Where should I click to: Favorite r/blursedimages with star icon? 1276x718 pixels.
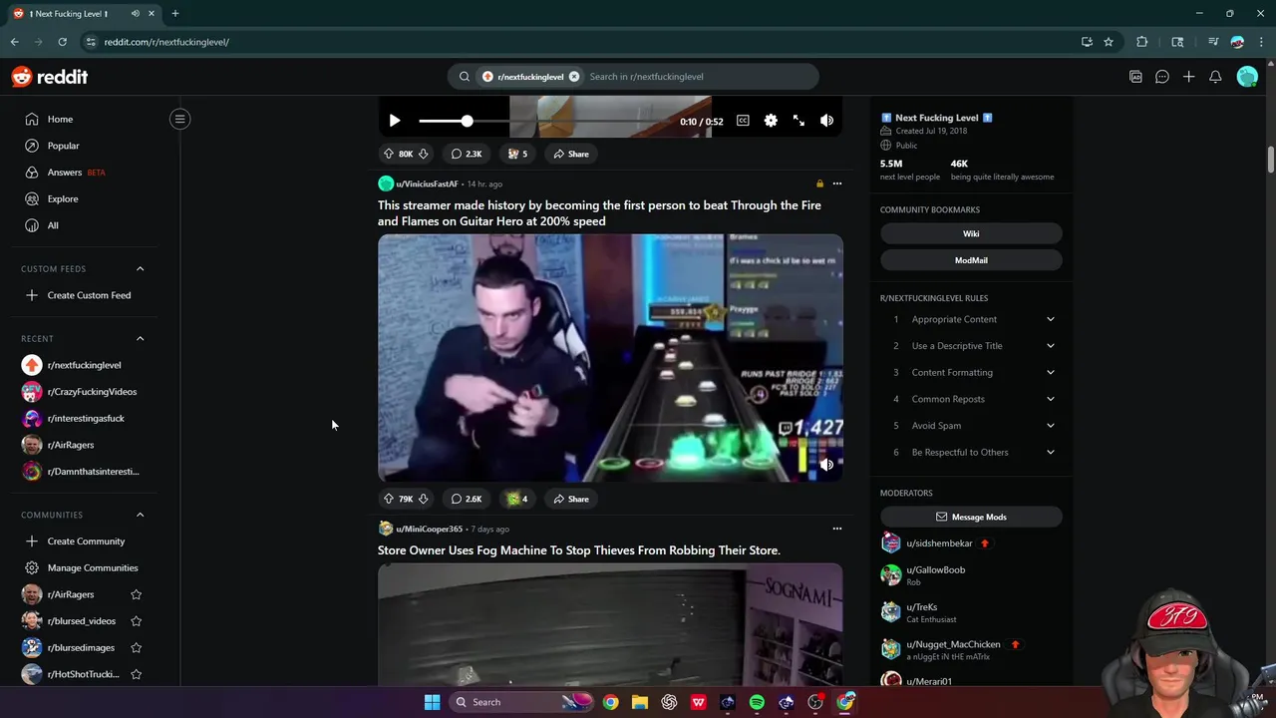point(137,647)
